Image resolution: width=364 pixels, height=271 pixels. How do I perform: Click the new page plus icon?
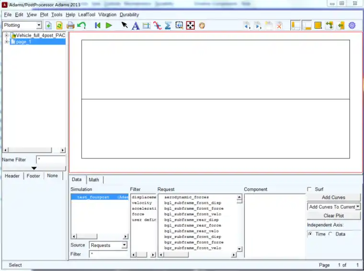(x=48, y=25)
